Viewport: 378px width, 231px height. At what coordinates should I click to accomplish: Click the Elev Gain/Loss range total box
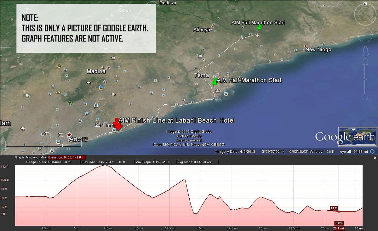tap(103, 162)
